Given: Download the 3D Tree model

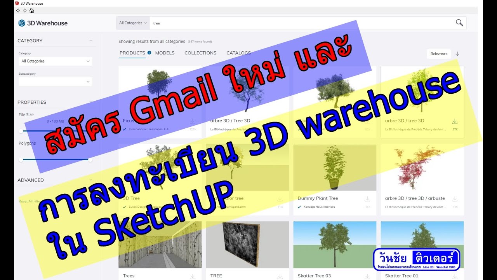Looking at the screenshot, I should click(x=193, y=199).
